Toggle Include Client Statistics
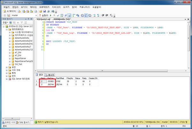Image resolution: width=192 pixels, height=129 pixels. [78, 15]
